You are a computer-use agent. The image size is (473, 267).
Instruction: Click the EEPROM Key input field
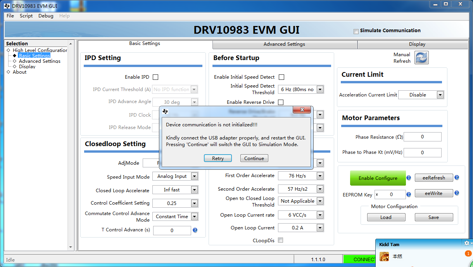[x=390, y=194]
